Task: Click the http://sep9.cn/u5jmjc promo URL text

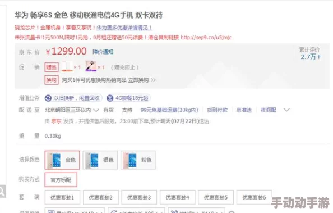Action: tap(206, 38)
